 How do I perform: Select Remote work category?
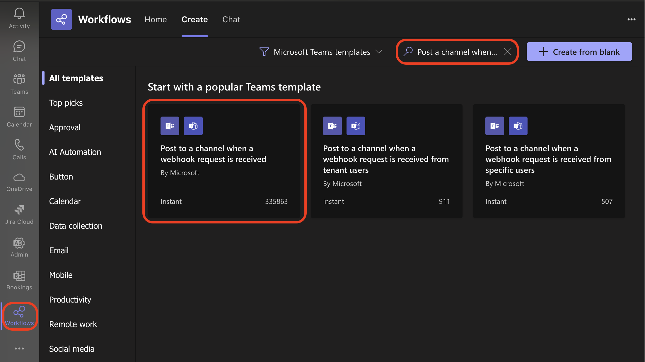click(x=73, y=324)
